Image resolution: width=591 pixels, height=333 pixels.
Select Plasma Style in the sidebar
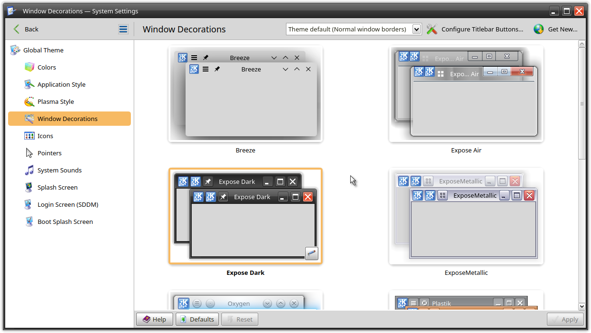point(69,101)
